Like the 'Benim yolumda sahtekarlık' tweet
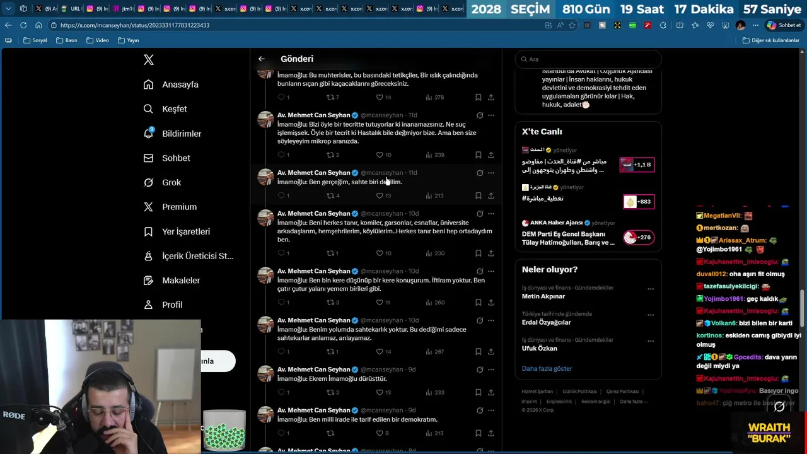The width and height of the screenshot is (807, 454). pos(383,351)
